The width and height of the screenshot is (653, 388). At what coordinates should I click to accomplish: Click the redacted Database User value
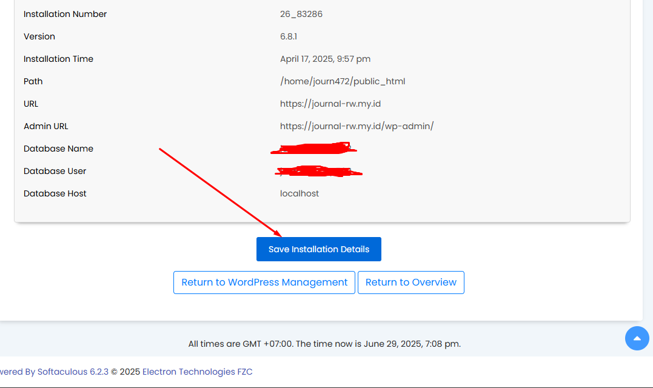(x=318, y=172)
